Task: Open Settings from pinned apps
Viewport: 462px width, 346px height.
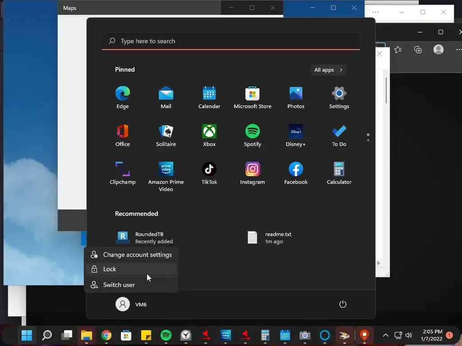Action: pyautogui.click(x=339, y=98)
